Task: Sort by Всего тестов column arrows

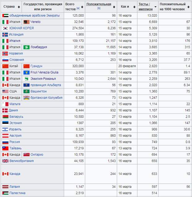Action: [82, 7]
